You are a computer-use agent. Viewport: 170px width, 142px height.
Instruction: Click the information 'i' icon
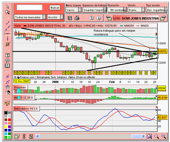99,18
